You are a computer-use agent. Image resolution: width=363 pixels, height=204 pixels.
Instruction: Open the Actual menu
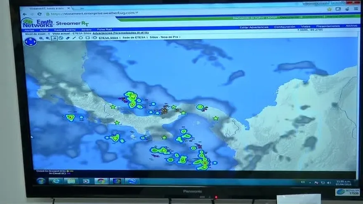(x=44, y=30)
